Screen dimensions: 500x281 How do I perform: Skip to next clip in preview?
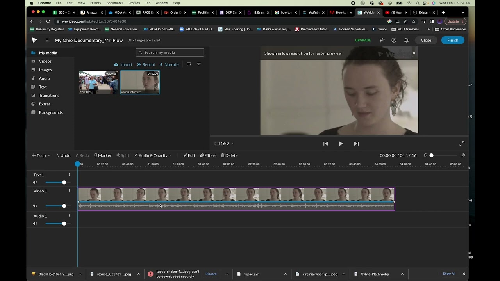point(356,144)
